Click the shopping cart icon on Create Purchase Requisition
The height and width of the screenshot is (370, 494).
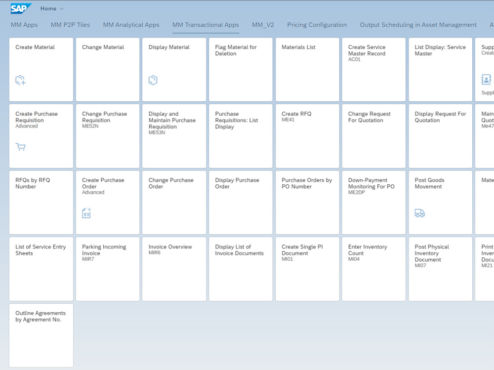(20, 147)
